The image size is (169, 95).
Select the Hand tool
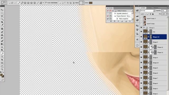point(2,66)
